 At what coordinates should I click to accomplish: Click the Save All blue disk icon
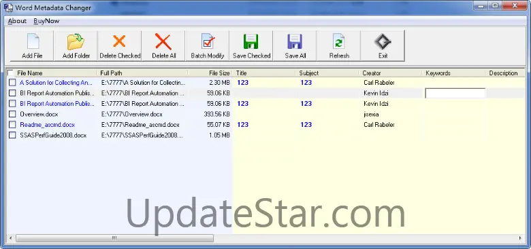click(295, 42)
